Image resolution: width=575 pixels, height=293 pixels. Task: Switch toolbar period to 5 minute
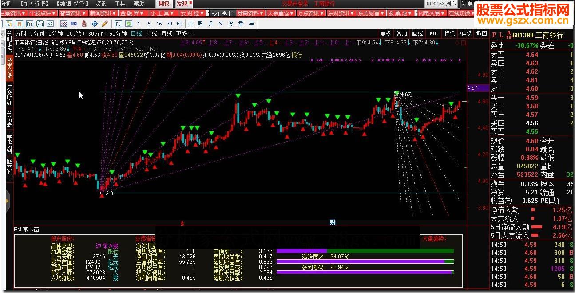[x=149, y=24]
